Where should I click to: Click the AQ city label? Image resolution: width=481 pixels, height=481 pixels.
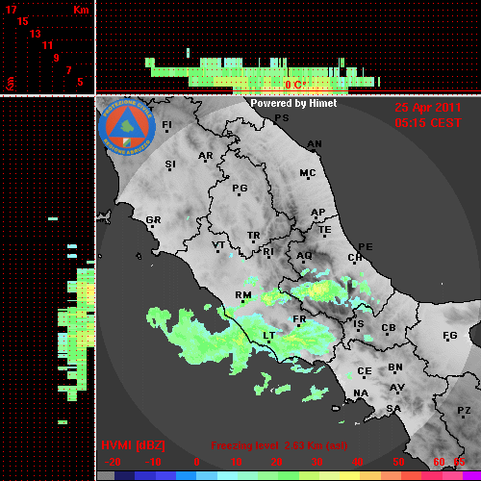pos(304,256)
